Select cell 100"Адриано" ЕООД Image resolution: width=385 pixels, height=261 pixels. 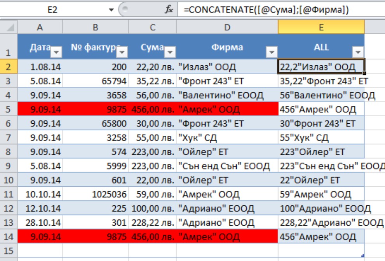(x=321, y=208)
